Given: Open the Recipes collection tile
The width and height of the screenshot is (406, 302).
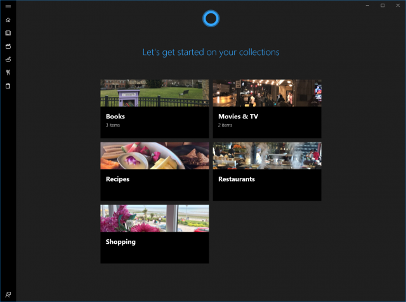Looking at the screenshot, I should (x=154, y=184).
